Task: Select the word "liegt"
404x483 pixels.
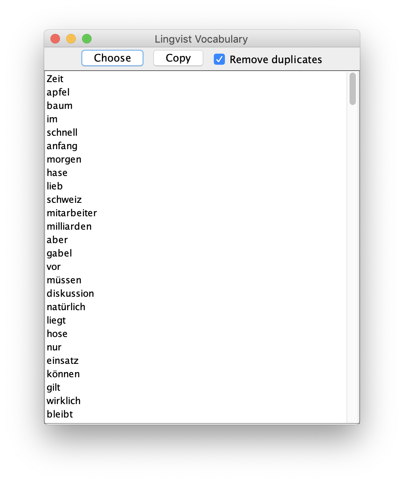Action: (x=56, y=320)
